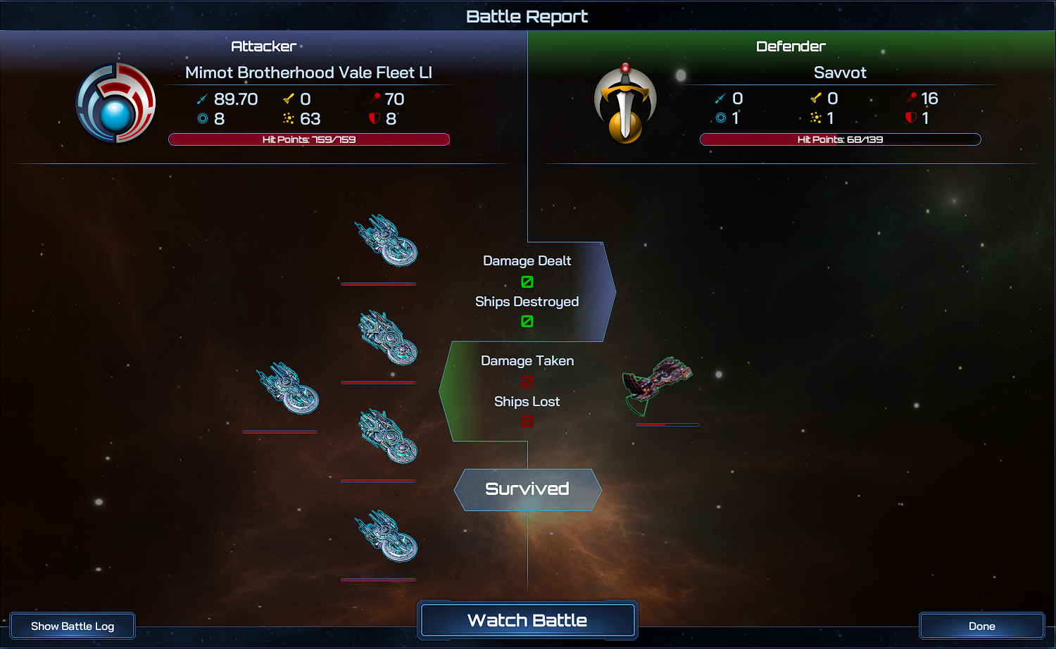1056x649 pixels.
Task: Click red Ships Lost indicator box
Action: (x=527, y=421)
